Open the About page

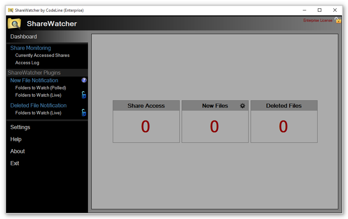coord(17,151)
